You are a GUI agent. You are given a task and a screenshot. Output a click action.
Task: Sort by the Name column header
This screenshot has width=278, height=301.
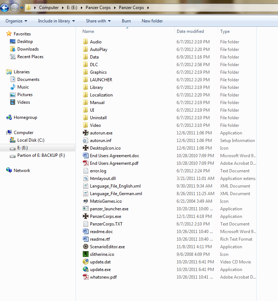88,31
